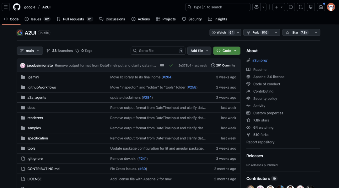Open Code of conduct link
Viewport: 339px width, 188px height.
[266, 84]
